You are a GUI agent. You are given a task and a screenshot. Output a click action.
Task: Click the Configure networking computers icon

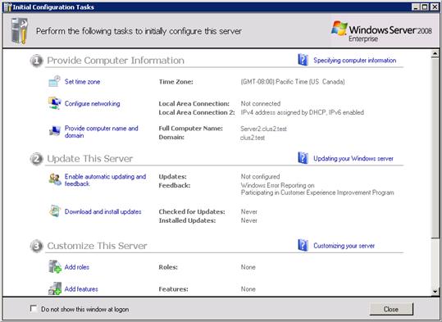(54, 103)
